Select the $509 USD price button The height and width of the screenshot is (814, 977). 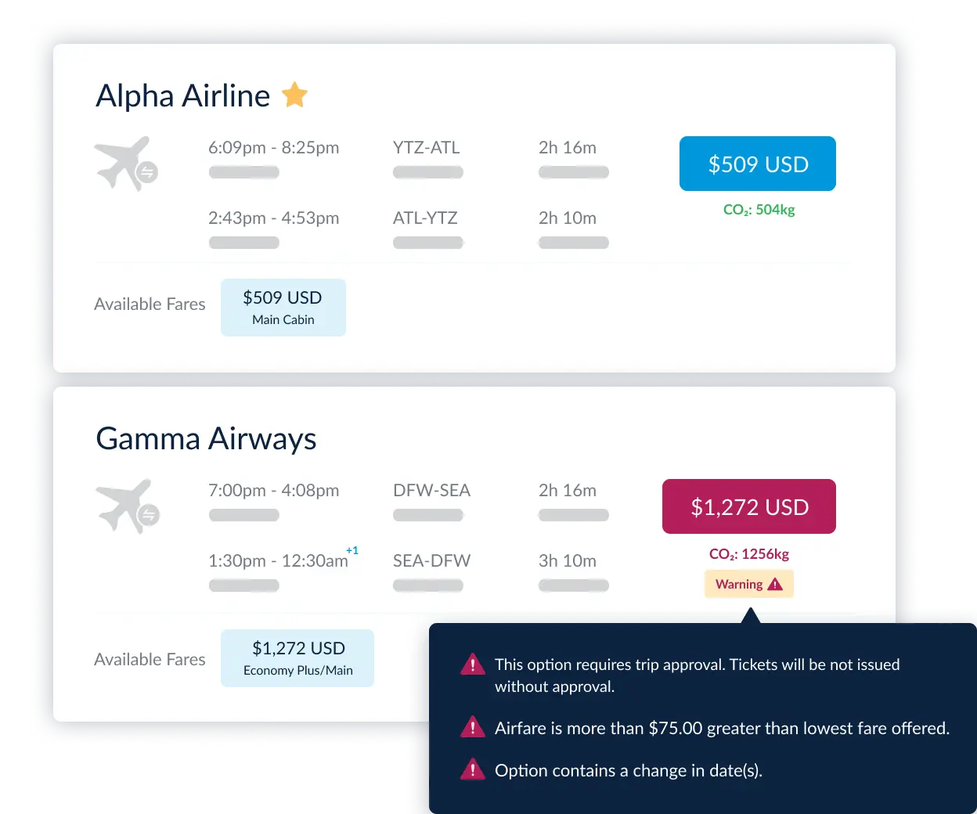[x=758, y=164]
